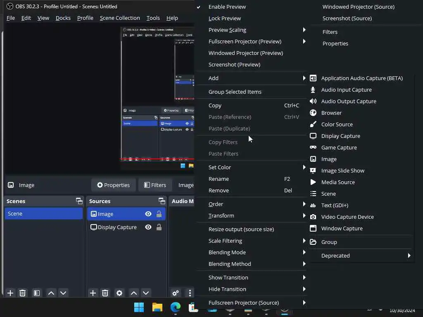This screenshot has width=423, height=317.
Task: Expand Transform submenu
Action: pos(251,216)
